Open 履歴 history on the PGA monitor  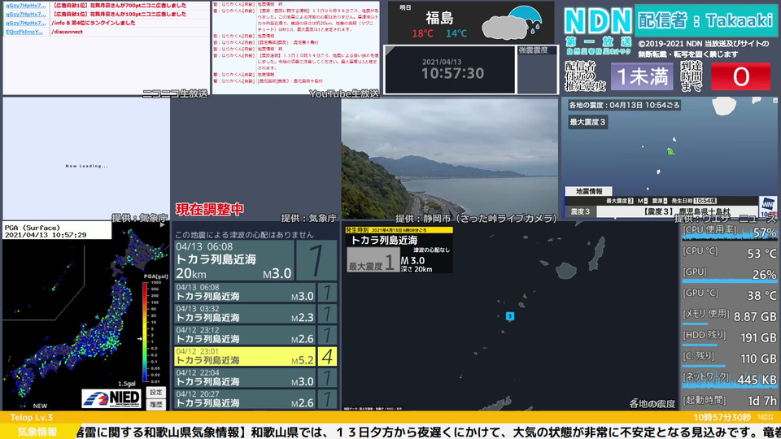pyautogui.click(x=156, y=404)
